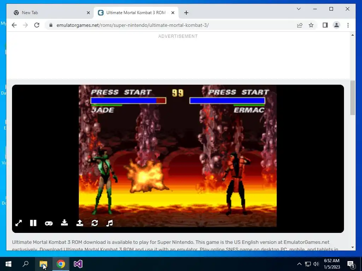Open a new browser tab

tap(186, 13)
